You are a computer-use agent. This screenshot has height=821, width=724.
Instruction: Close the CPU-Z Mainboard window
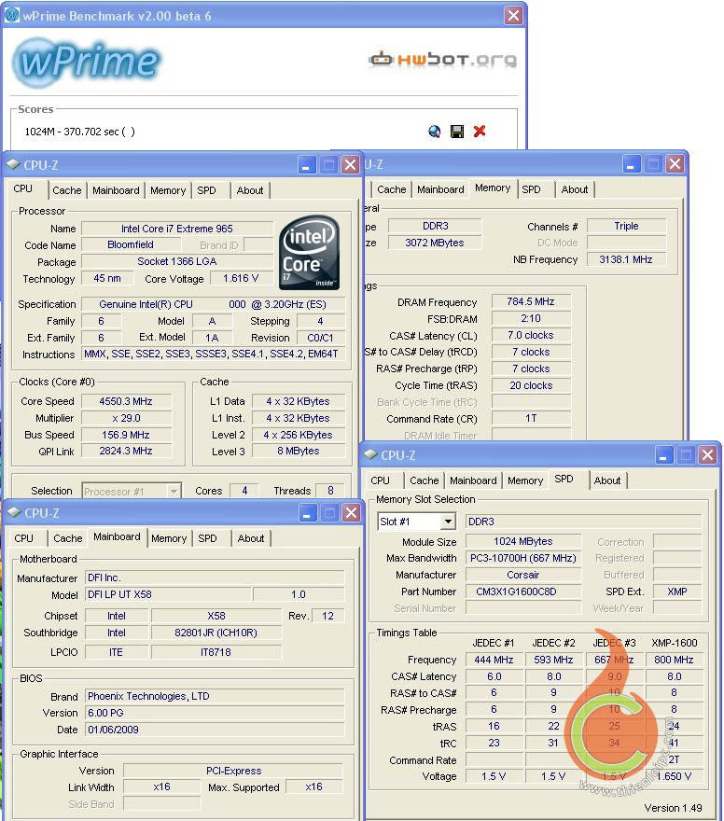tap(351, 513)
